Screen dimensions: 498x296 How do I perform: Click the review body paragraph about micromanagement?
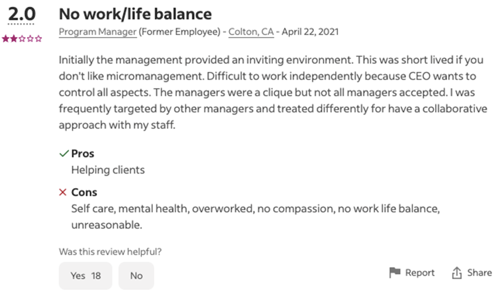pyautogui.click(x=273, y=92)
